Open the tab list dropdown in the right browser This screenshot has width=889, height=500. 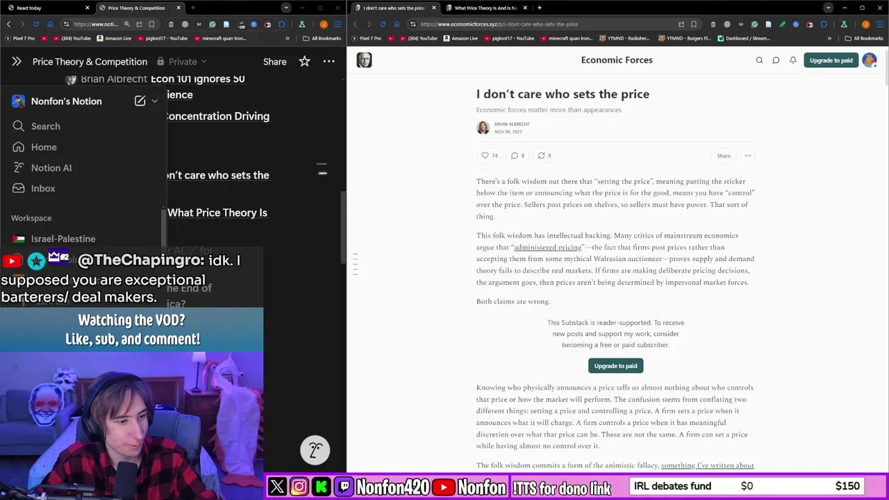coord(828,8)
